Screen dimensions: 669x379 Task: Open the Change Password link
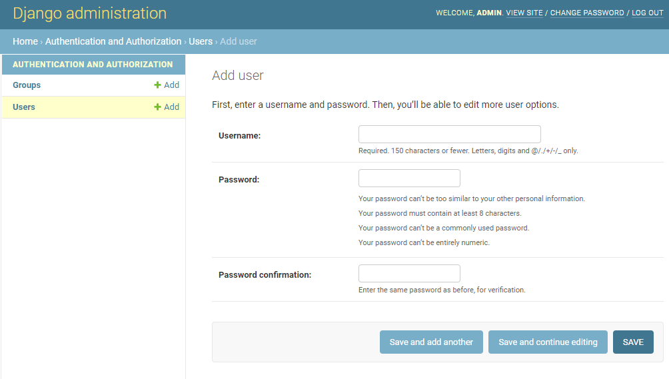pyautogui.click(x=587, y=13)
